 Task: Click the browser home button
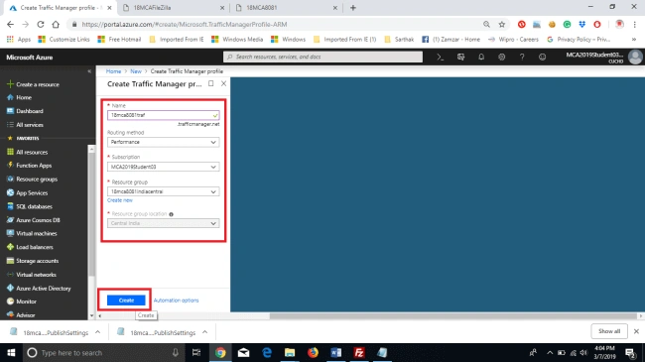tap(56, 24)
